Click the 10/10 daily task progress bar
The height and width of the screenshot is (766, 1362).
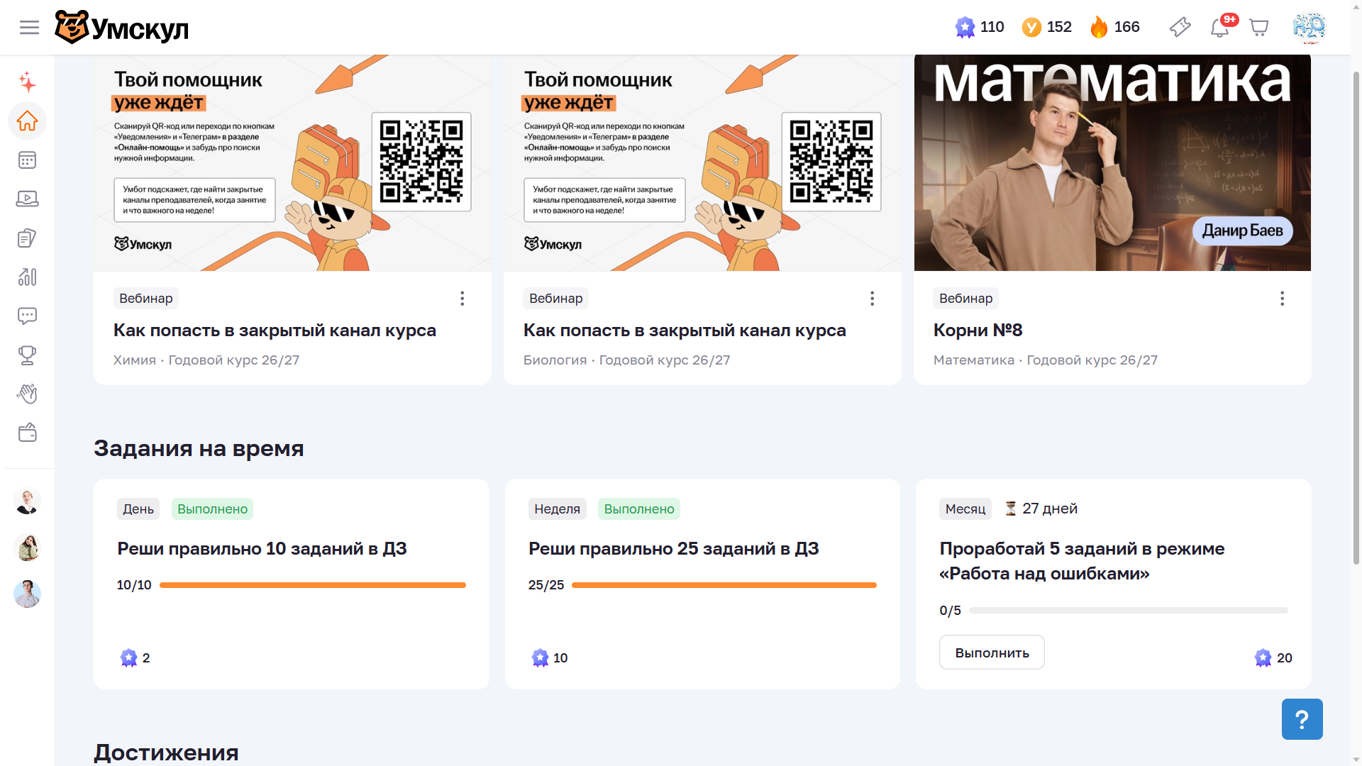click(313, 585)
